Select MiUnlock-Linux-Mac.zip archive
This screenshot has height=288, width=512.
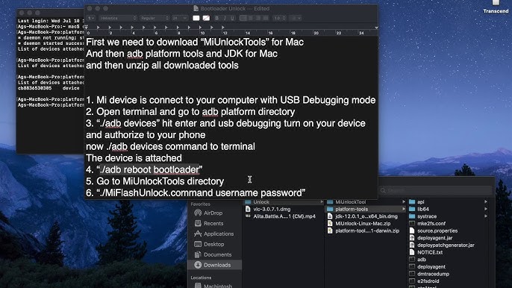363,224
